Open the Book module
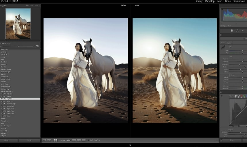 pos(228,1)
